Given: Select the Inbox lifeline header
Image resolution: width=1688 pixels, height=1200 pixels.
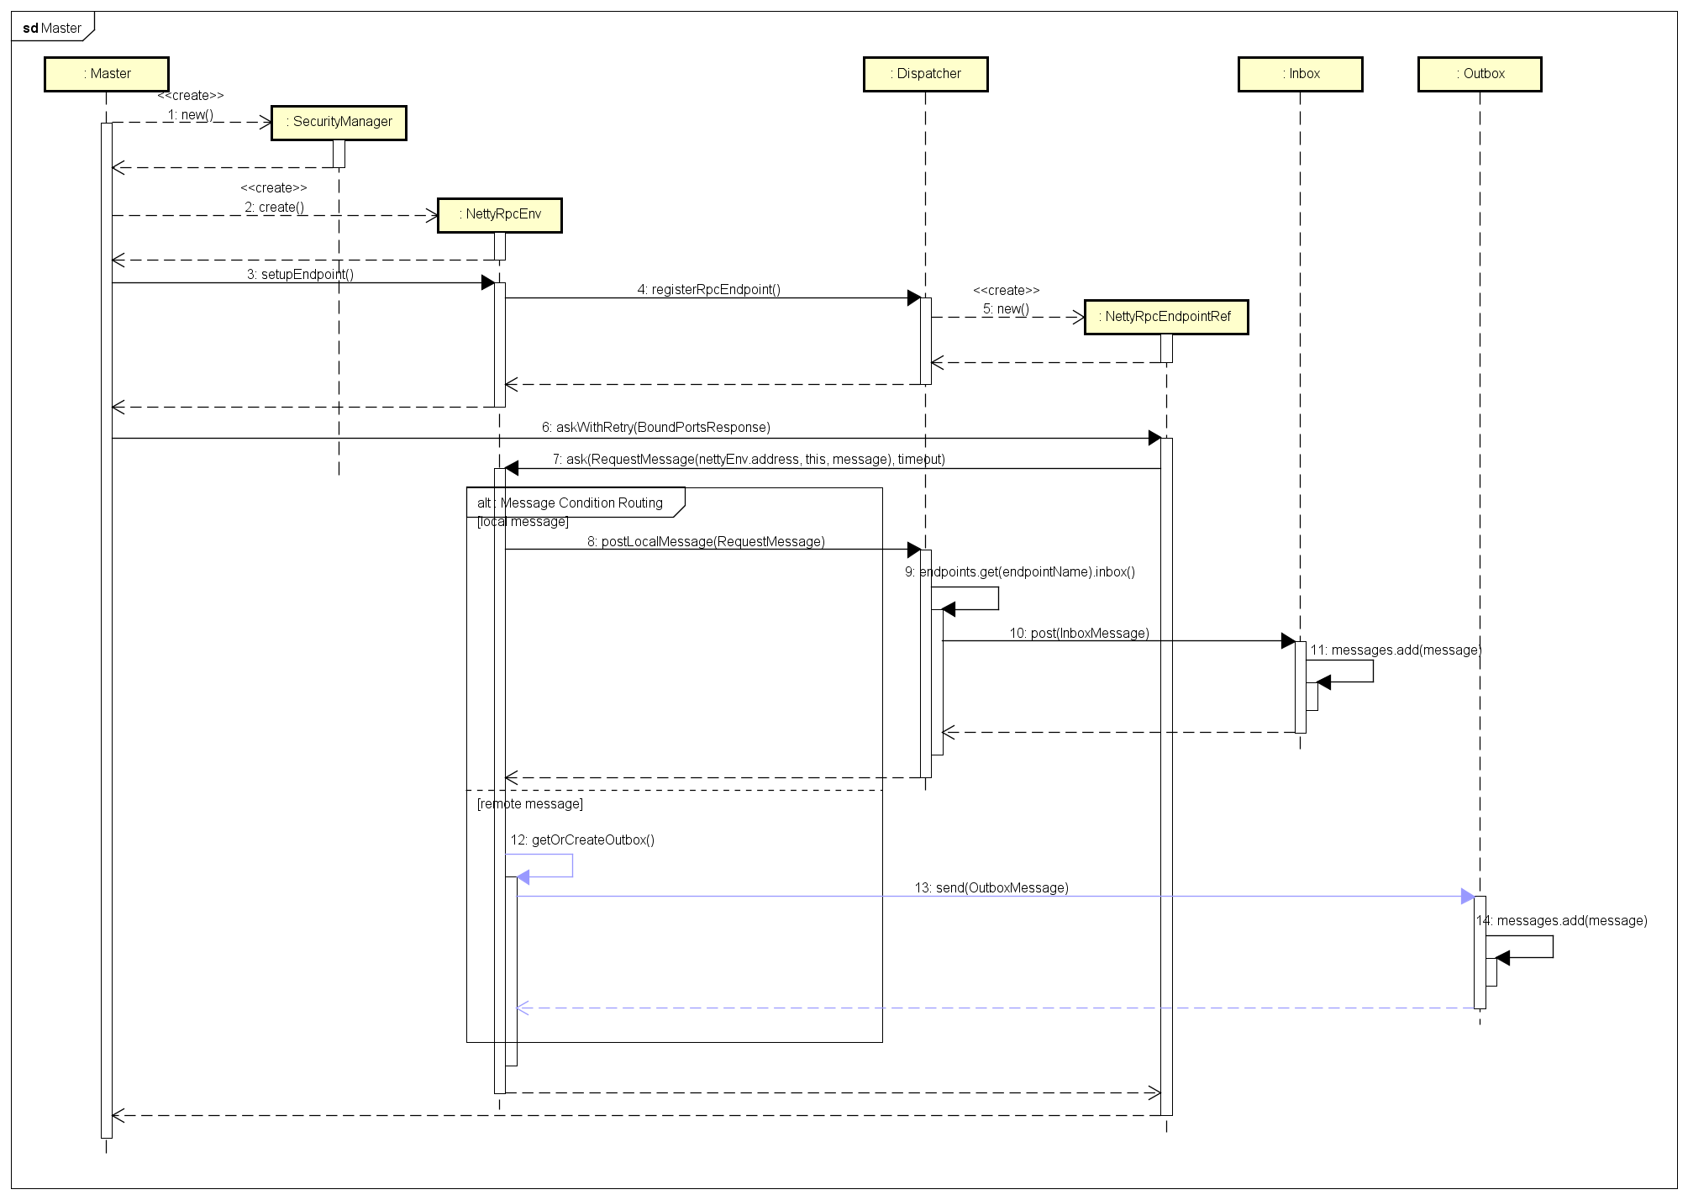Looking at the screenshot, I should (1300, 74).
